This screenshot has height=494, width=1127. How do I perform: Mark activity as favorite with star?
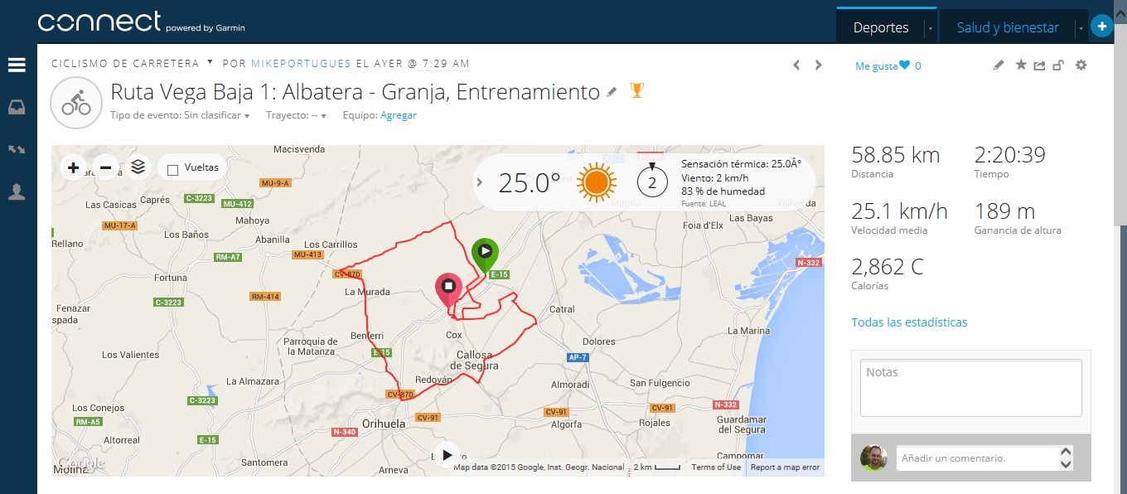(1021, 65)
